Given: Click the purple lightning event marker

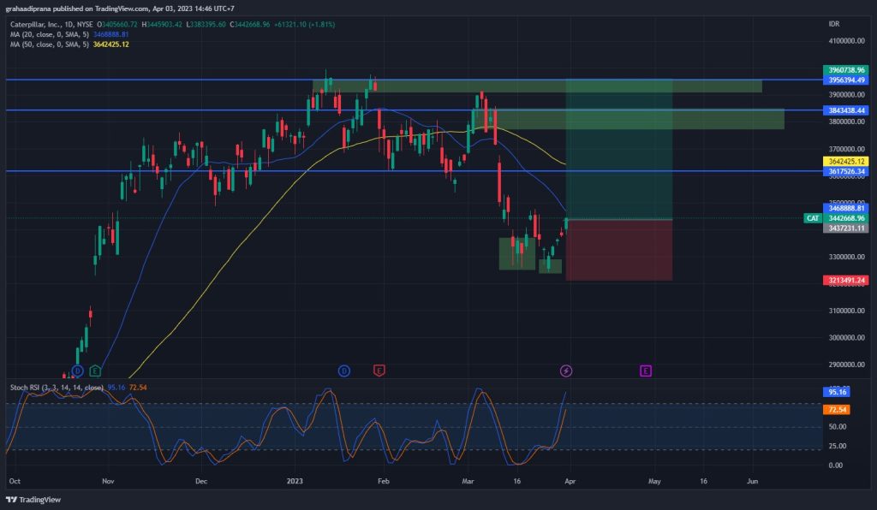Looking at the screenshot, I should (x=566, y=371).
